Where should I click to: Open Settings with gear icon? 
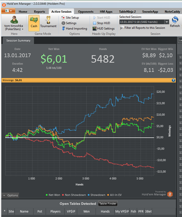click(x=69, y=23)
